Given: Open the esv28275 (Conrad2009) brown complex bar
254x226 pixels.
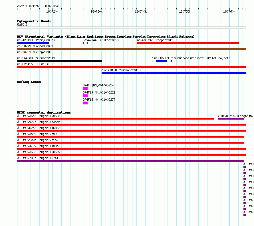Looking at the screenshot, I should 131,49.
